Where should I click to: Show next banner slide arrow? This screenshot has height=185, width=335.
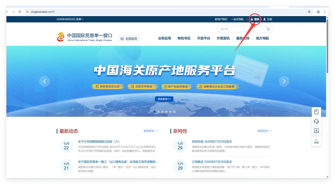(x=284, y=81)
